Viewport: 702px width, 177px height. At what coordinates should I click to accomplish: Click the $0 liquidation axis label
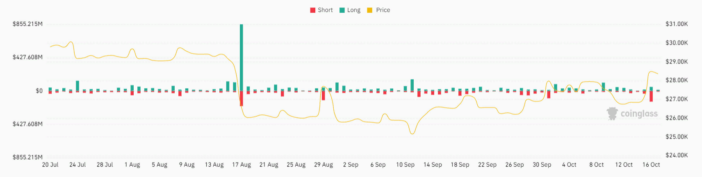(39, 91)
